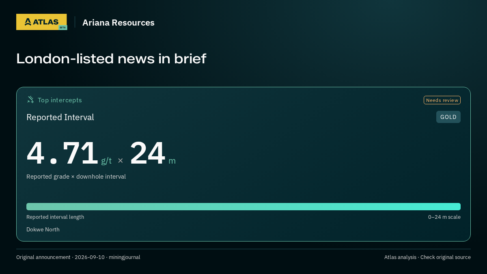Click the GOLD commodity tag
This screenshot has height=274, width=487.
448,117
